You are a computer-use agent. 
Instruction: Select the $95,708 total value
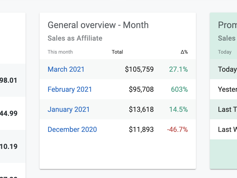[141, 89]
